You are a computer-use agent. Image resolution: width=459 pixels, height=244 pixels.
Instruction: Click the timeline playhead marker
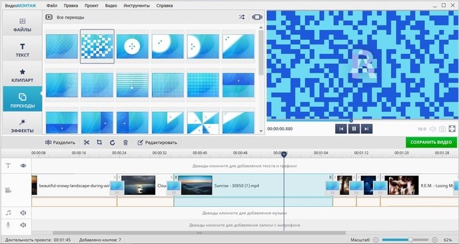(284, 154)
